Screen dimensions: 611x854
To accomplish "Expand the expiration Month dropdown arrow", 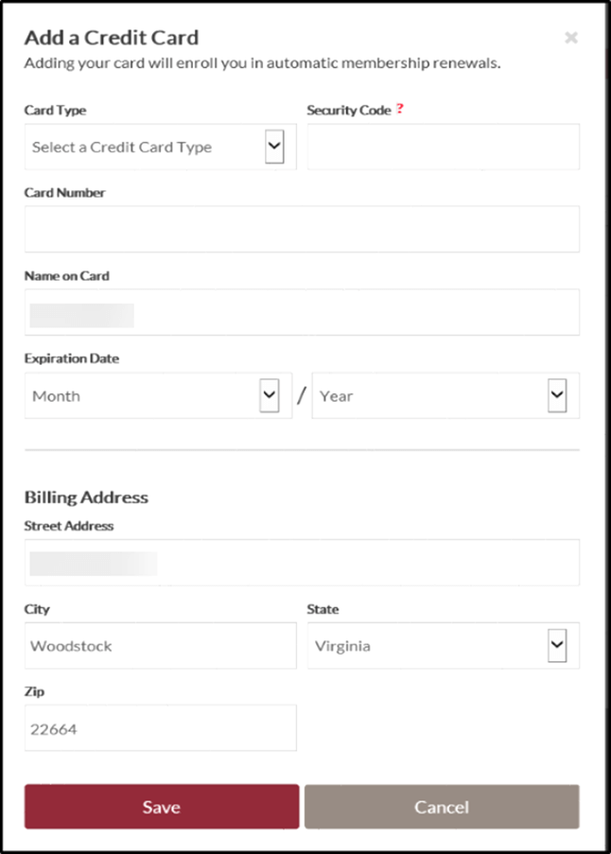I will tap(270, 395).
